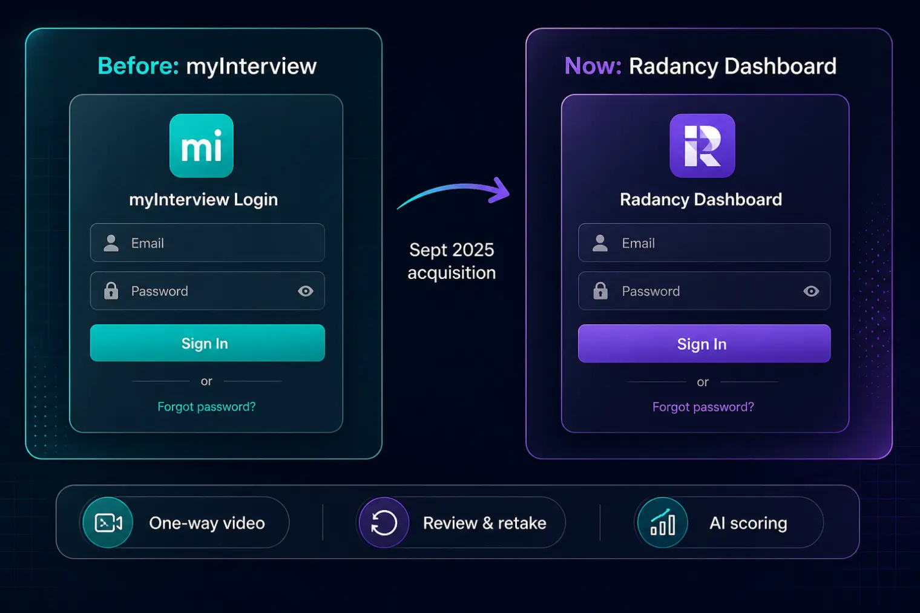Click the teal 'mi' myInterview logo
The image size is (920, 613).
202,146
